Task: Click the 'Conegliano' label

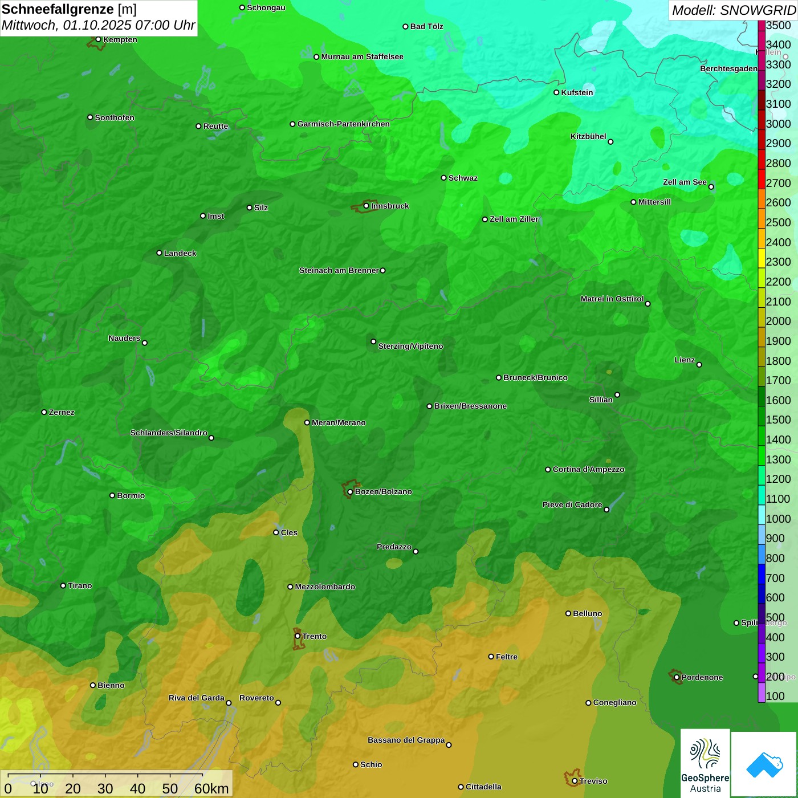Action: (x=614, y=703)
